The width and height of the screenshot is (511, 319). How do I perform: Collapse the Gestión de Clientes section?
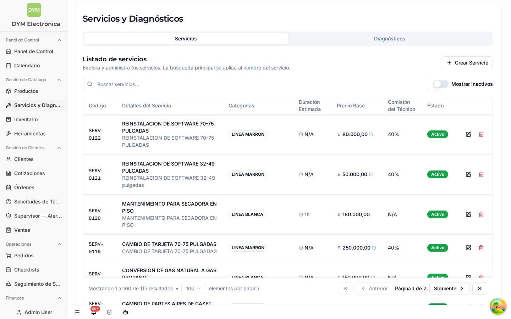tap(59, 148)
